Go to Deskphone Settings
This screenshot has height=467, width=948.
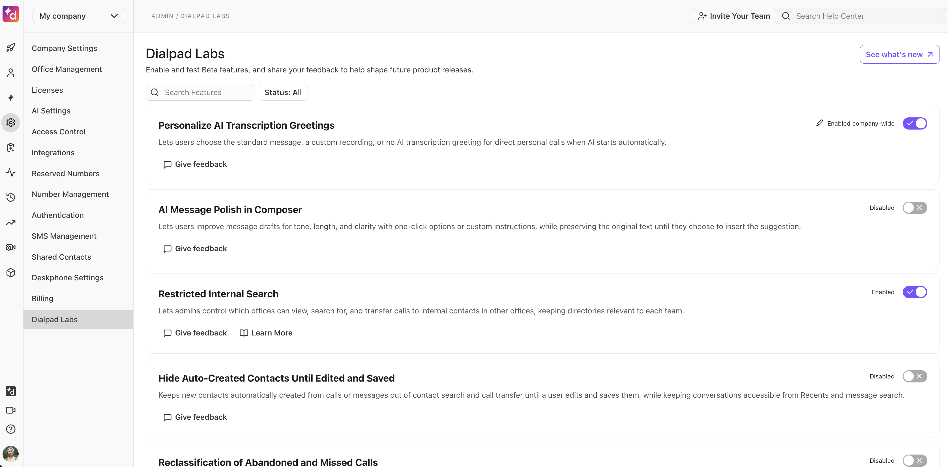pyautogui.click(x=78, y=278)
